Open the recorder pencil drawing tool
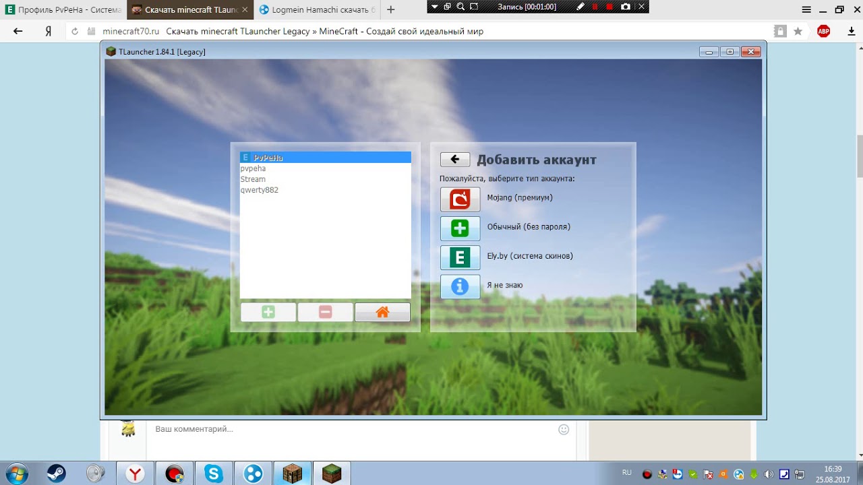This screenshot has width=863, height=485. [x=581, y=6]
